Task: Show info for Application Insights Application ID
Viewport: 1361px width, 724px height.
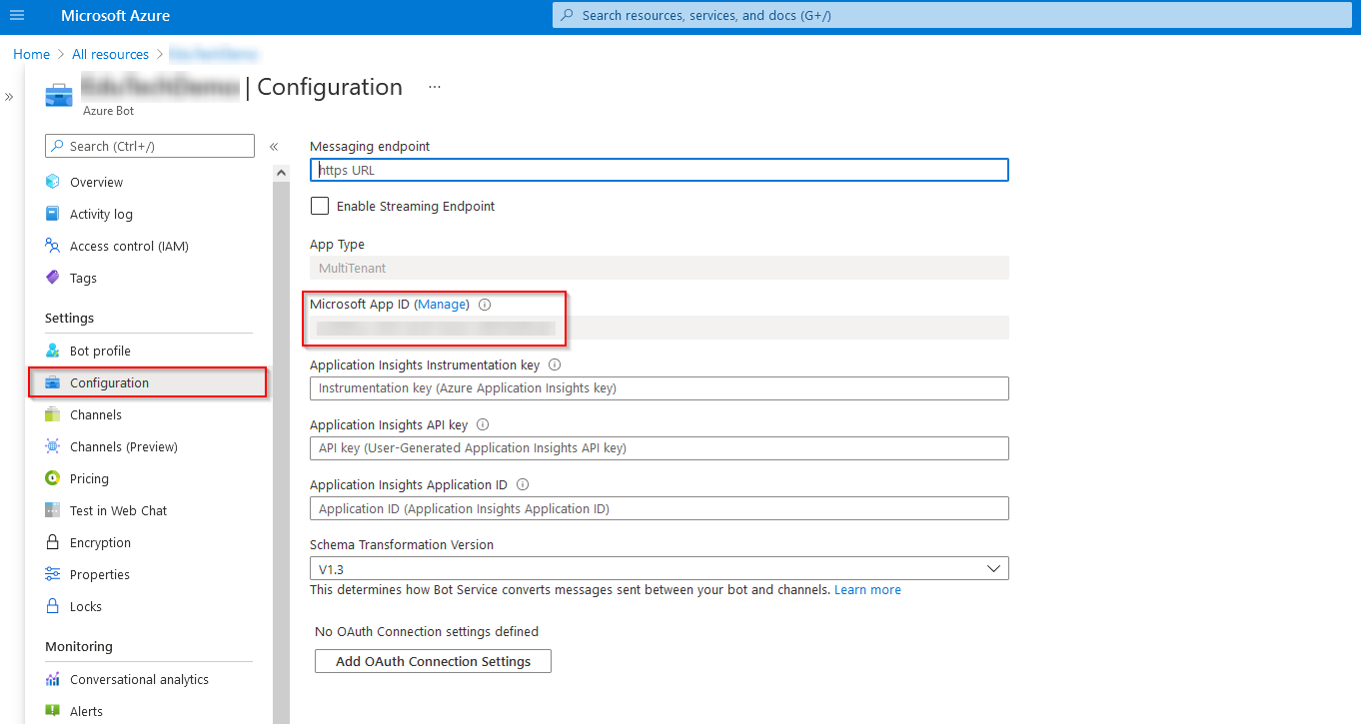Action: point(523,485)
